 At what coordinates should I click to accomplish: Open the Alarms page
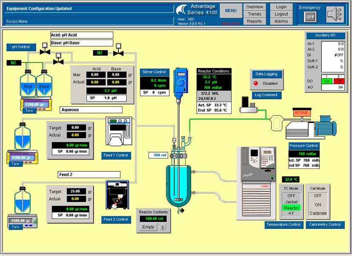pyautogui.click(x=281, y=21)
